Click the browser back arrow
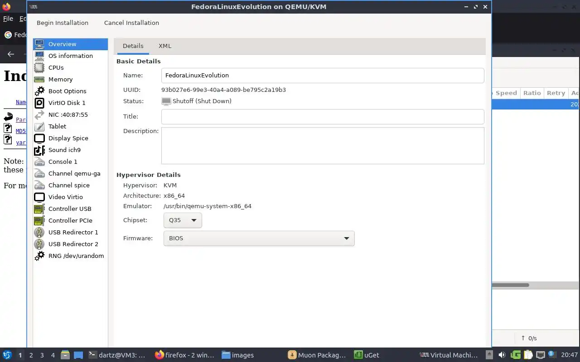This screenshot has width=580, height=362. pyautogui.click(x=11, y=54)
